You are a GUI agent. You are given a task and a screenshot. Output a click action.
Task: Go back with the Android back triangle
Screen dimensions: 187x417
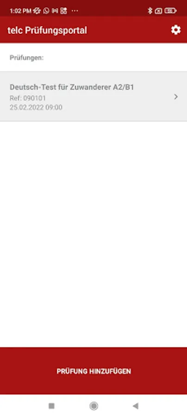[136, 406]
